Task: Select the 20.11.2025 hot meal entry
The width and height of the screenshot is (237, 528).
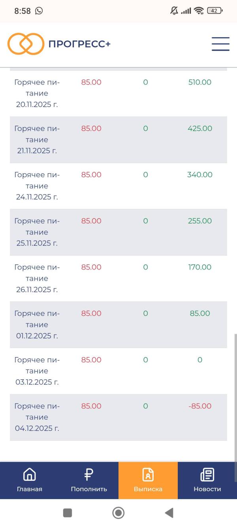Action: [37, 94]
